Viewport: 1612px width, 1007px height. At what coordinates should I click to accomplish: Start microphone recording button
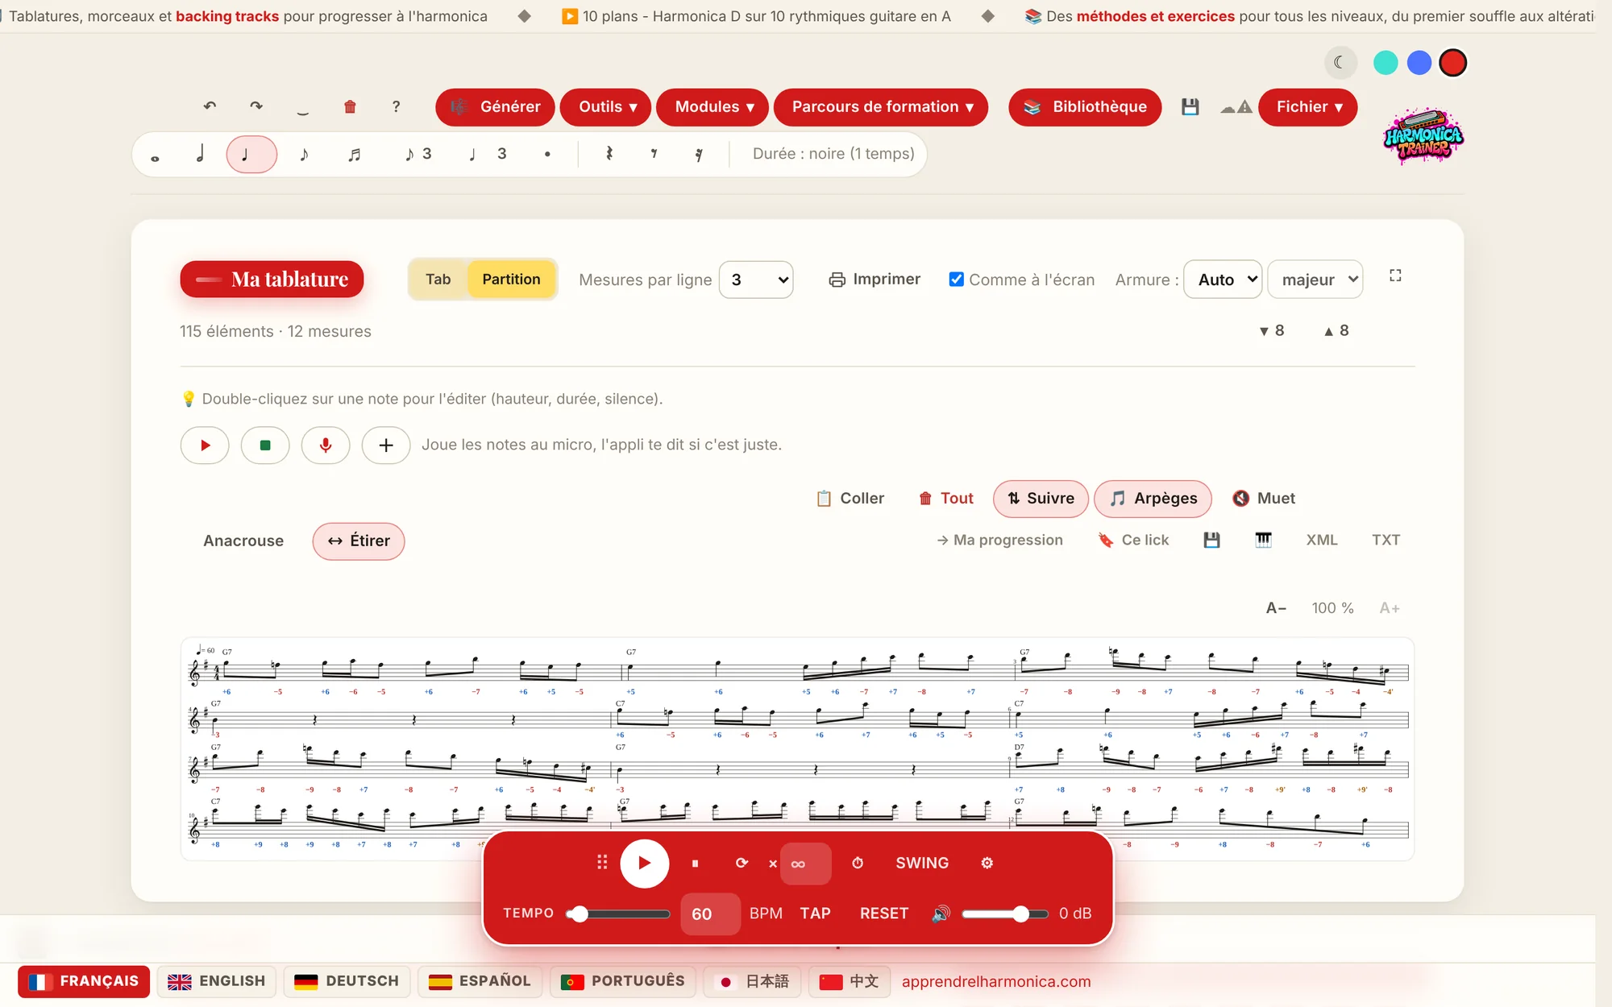pos(326,445)
